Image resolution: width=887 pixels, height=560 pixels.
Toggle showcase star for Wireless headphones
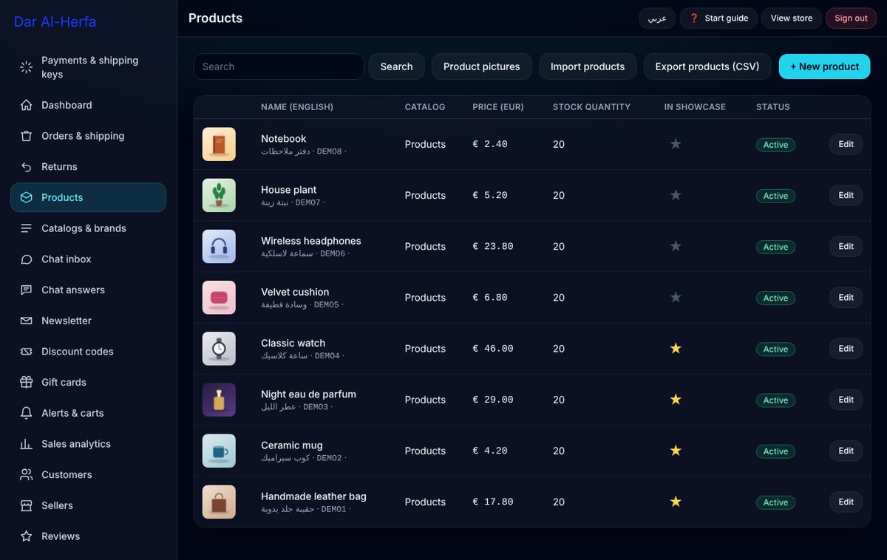click(x=676, y=246)
